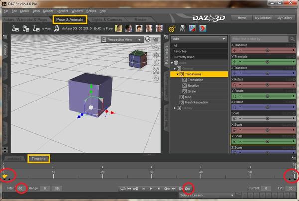
Task: Open the Create menu
Action: click(25, 11)
